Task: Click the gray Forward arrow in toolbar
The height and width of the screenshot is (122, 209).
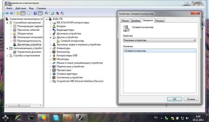Action: (x=12, y=13)
